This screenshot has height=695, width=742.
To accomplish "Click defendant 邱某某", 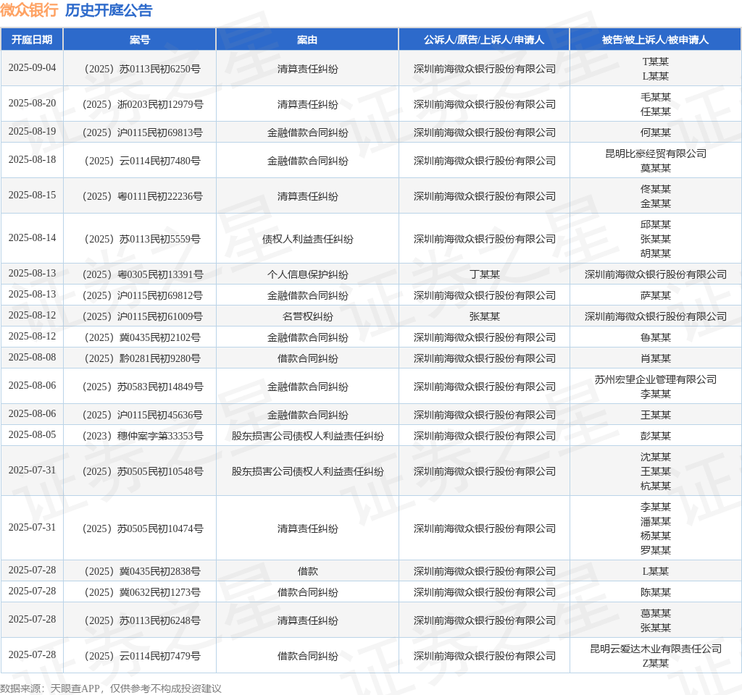I will pos(655,224).
